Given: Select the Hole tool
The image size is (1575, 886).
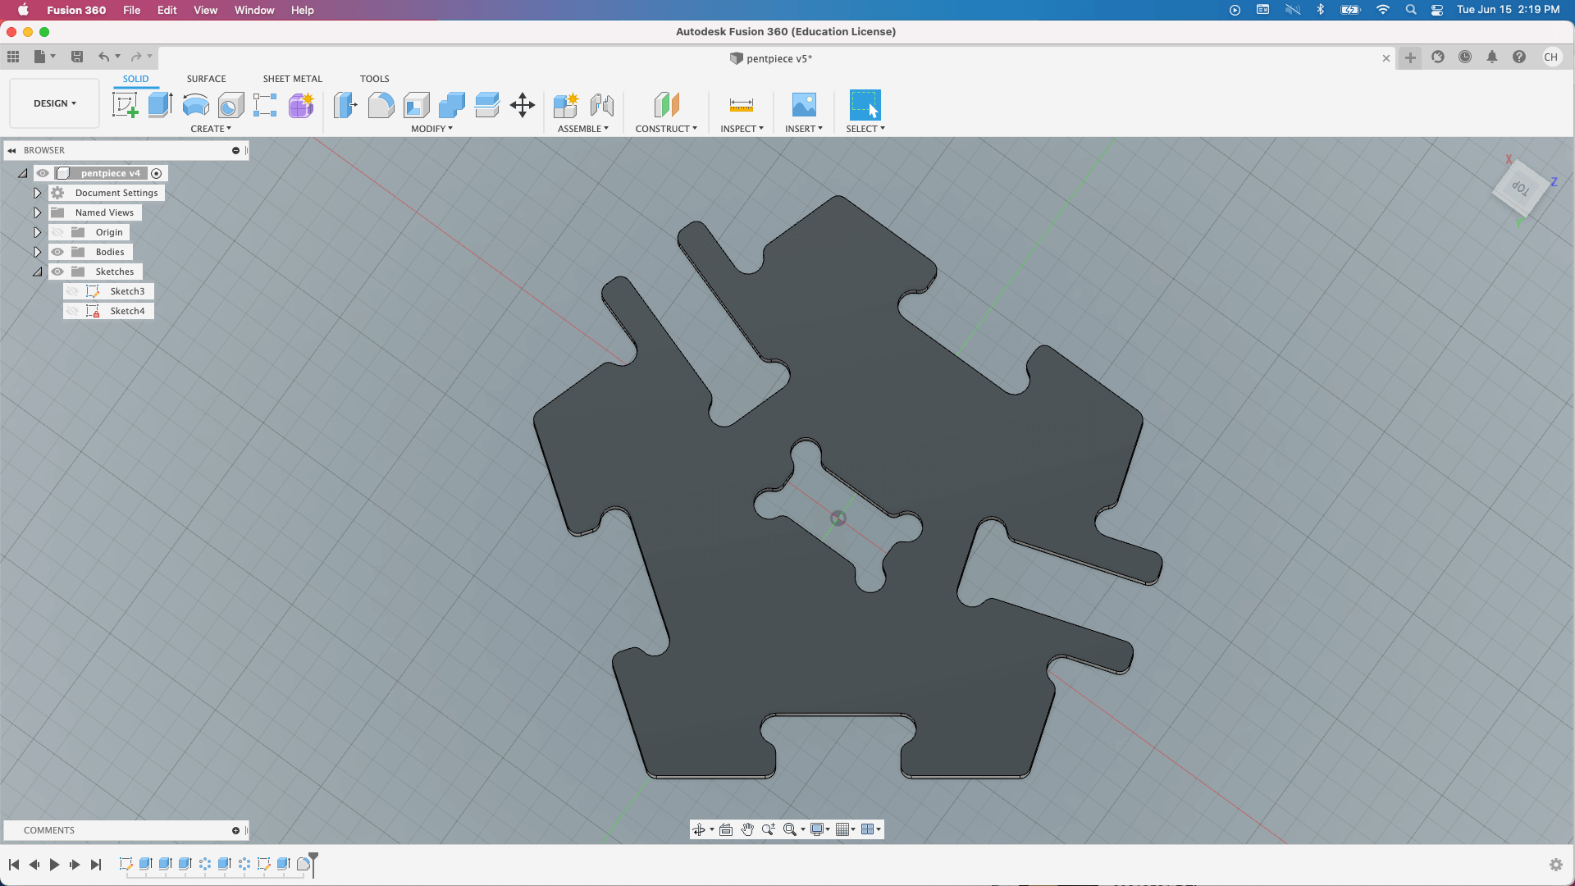Looking at the screenshot, I should click(231, 105).
